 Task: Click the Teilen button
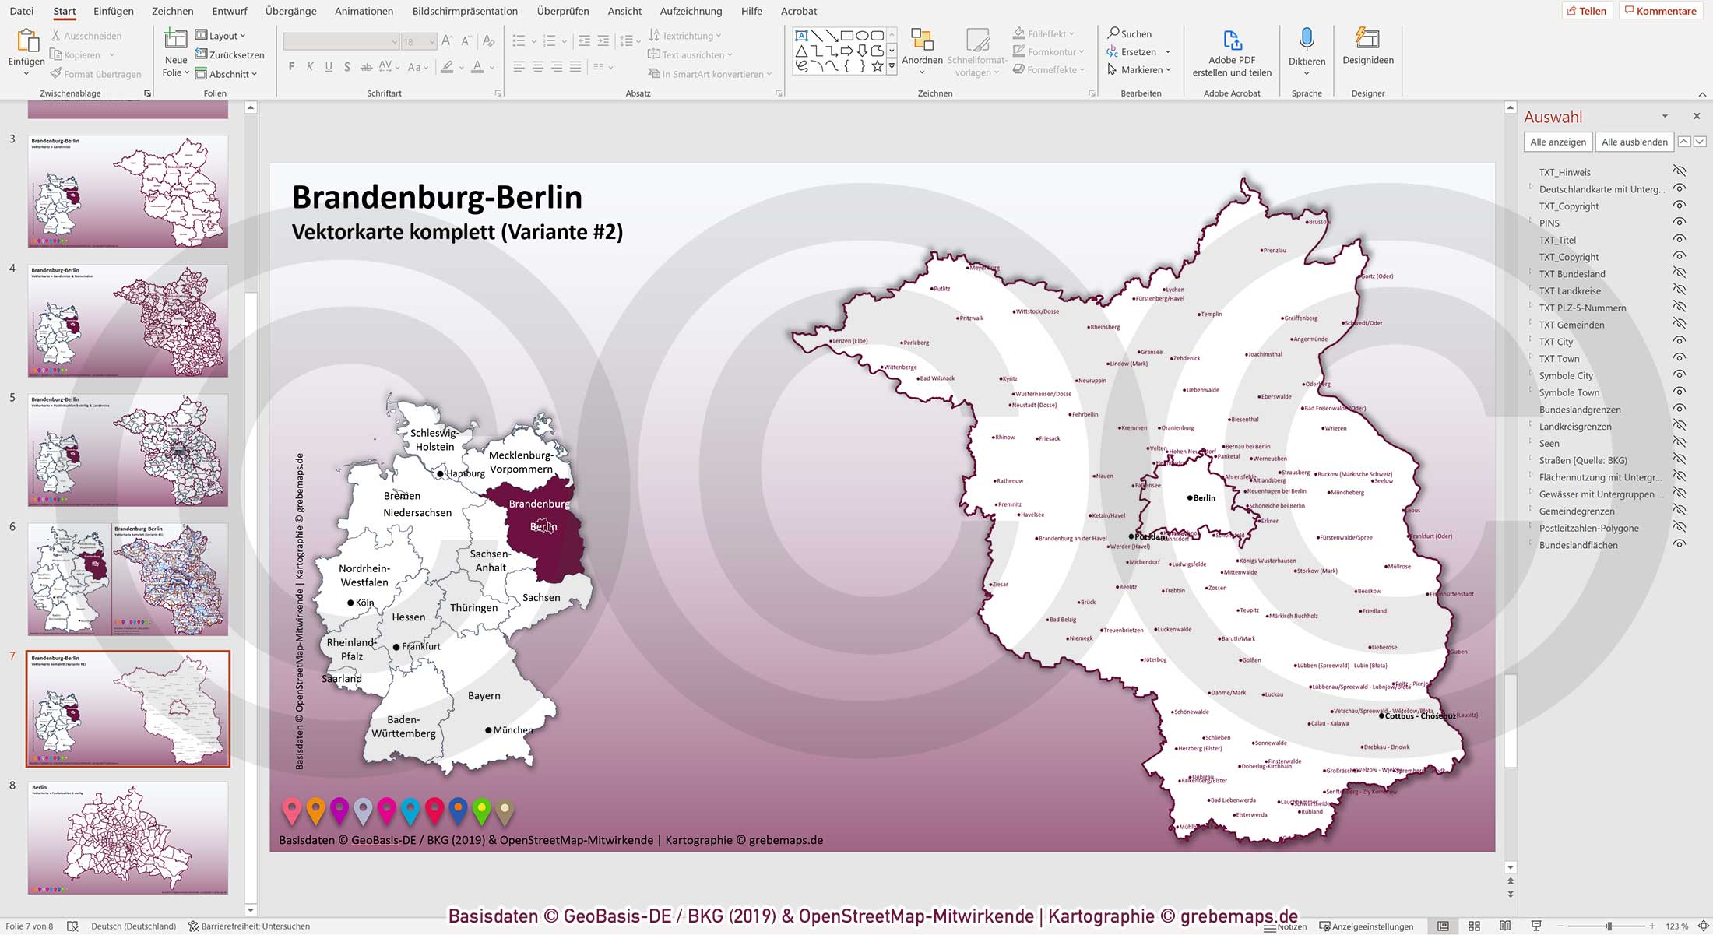pyautogui.click(x=1588, y=10)
